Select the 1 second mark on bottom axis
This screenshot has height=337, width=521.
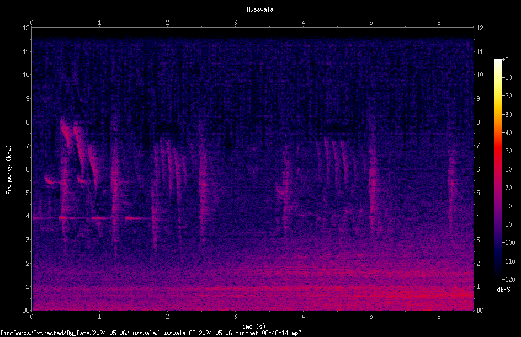99,317
